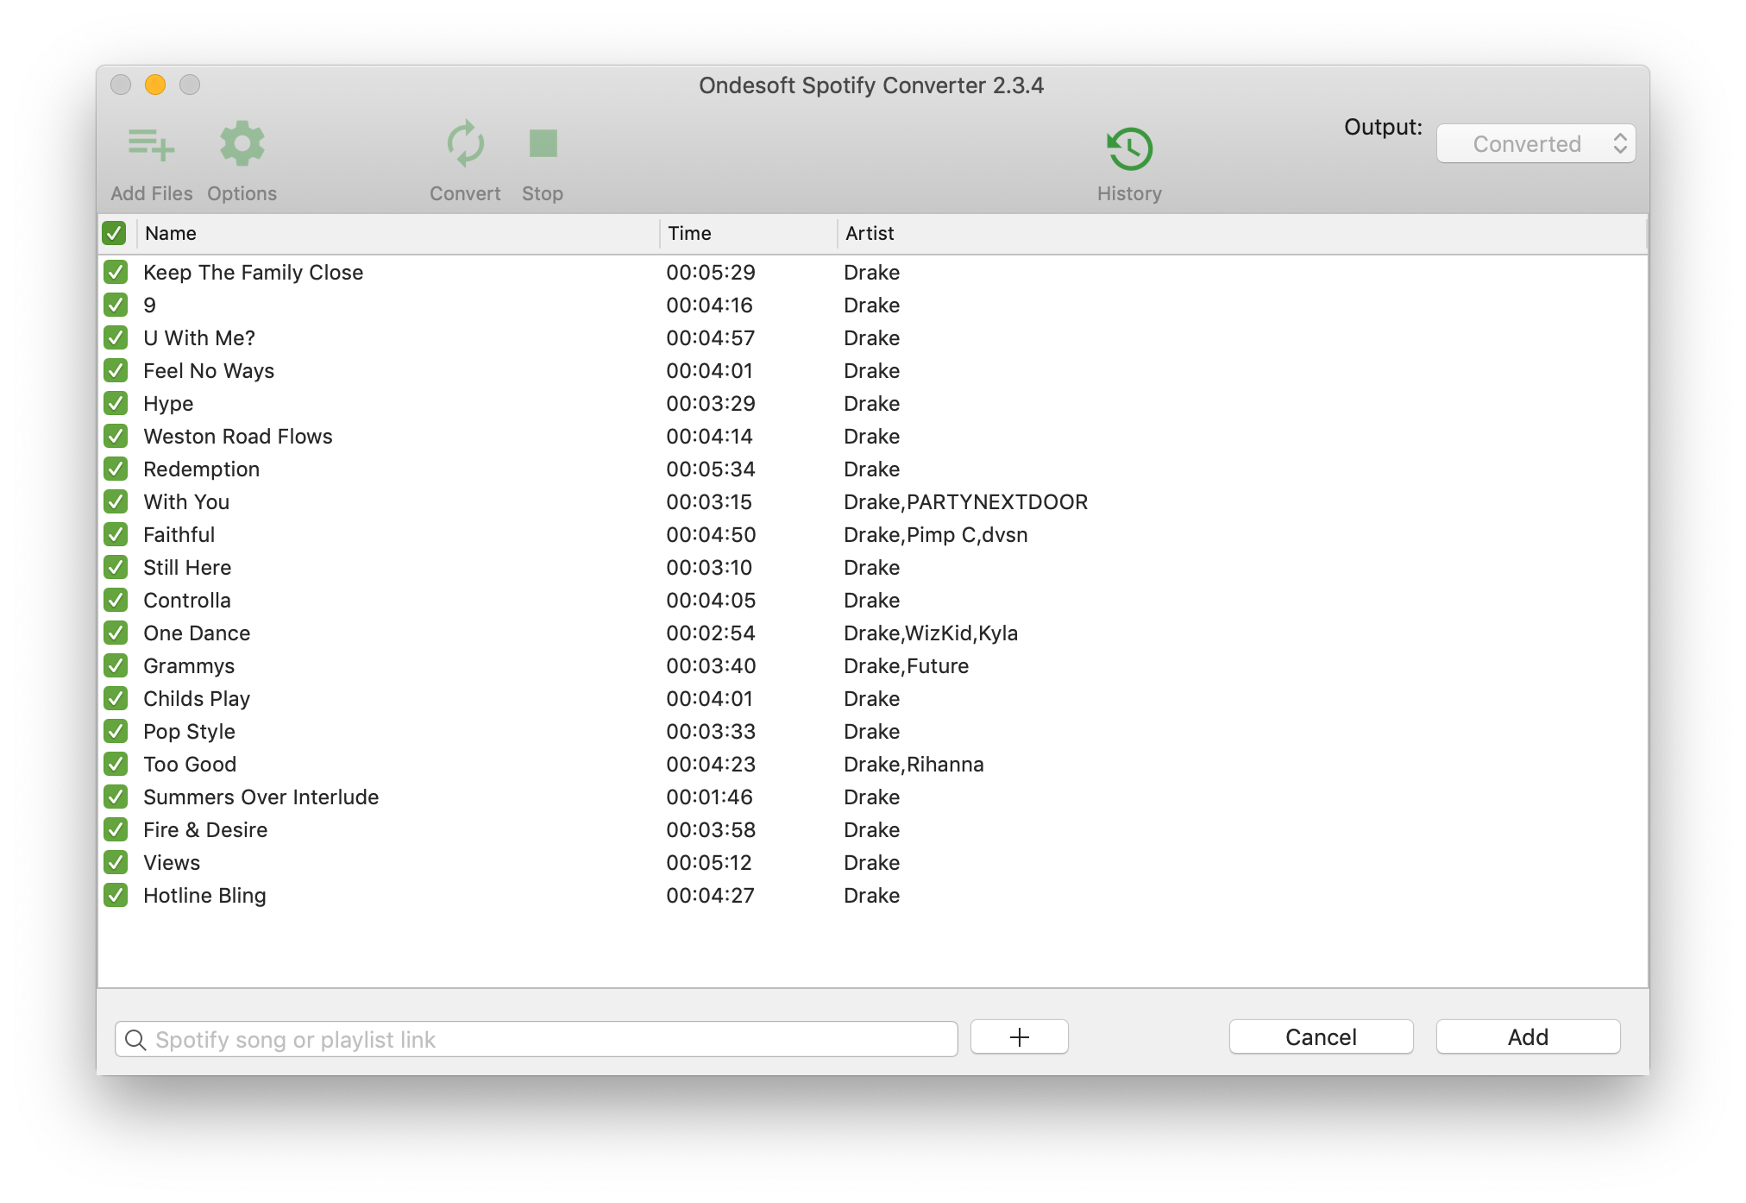Click the 00:05:12 time cell
This screenshot has width=1746, height=1203.
coord(708,863)
